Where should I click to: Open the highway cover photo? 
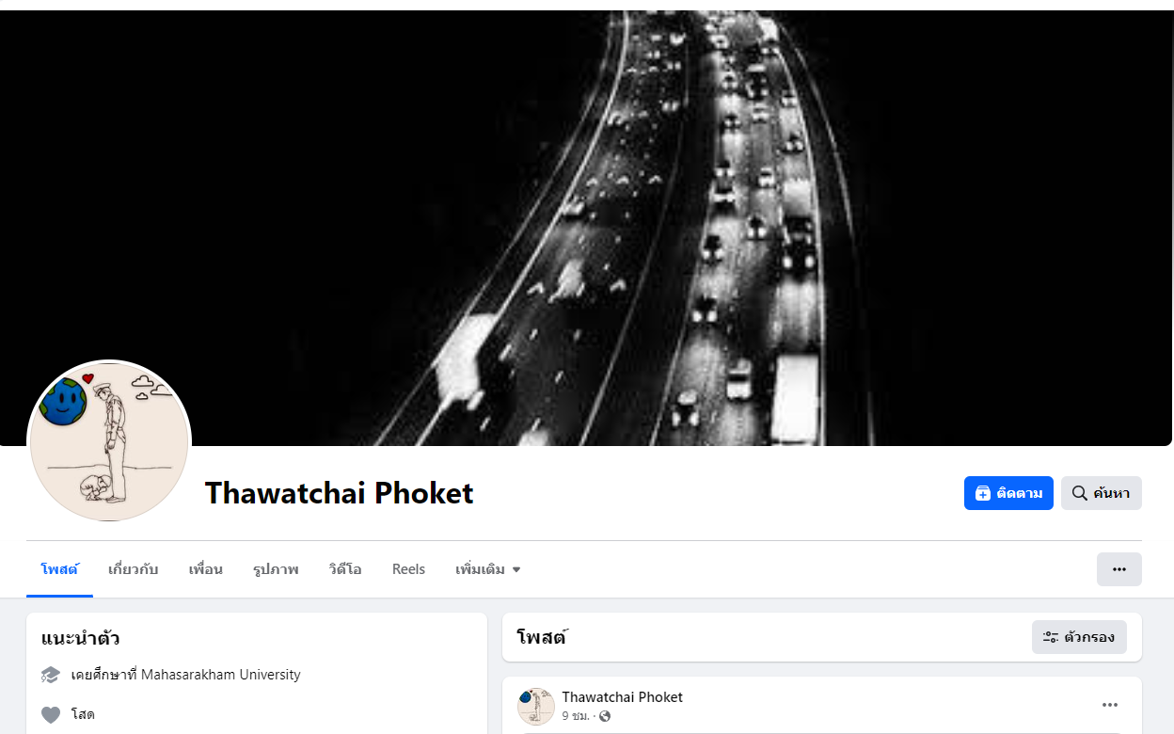587,228
